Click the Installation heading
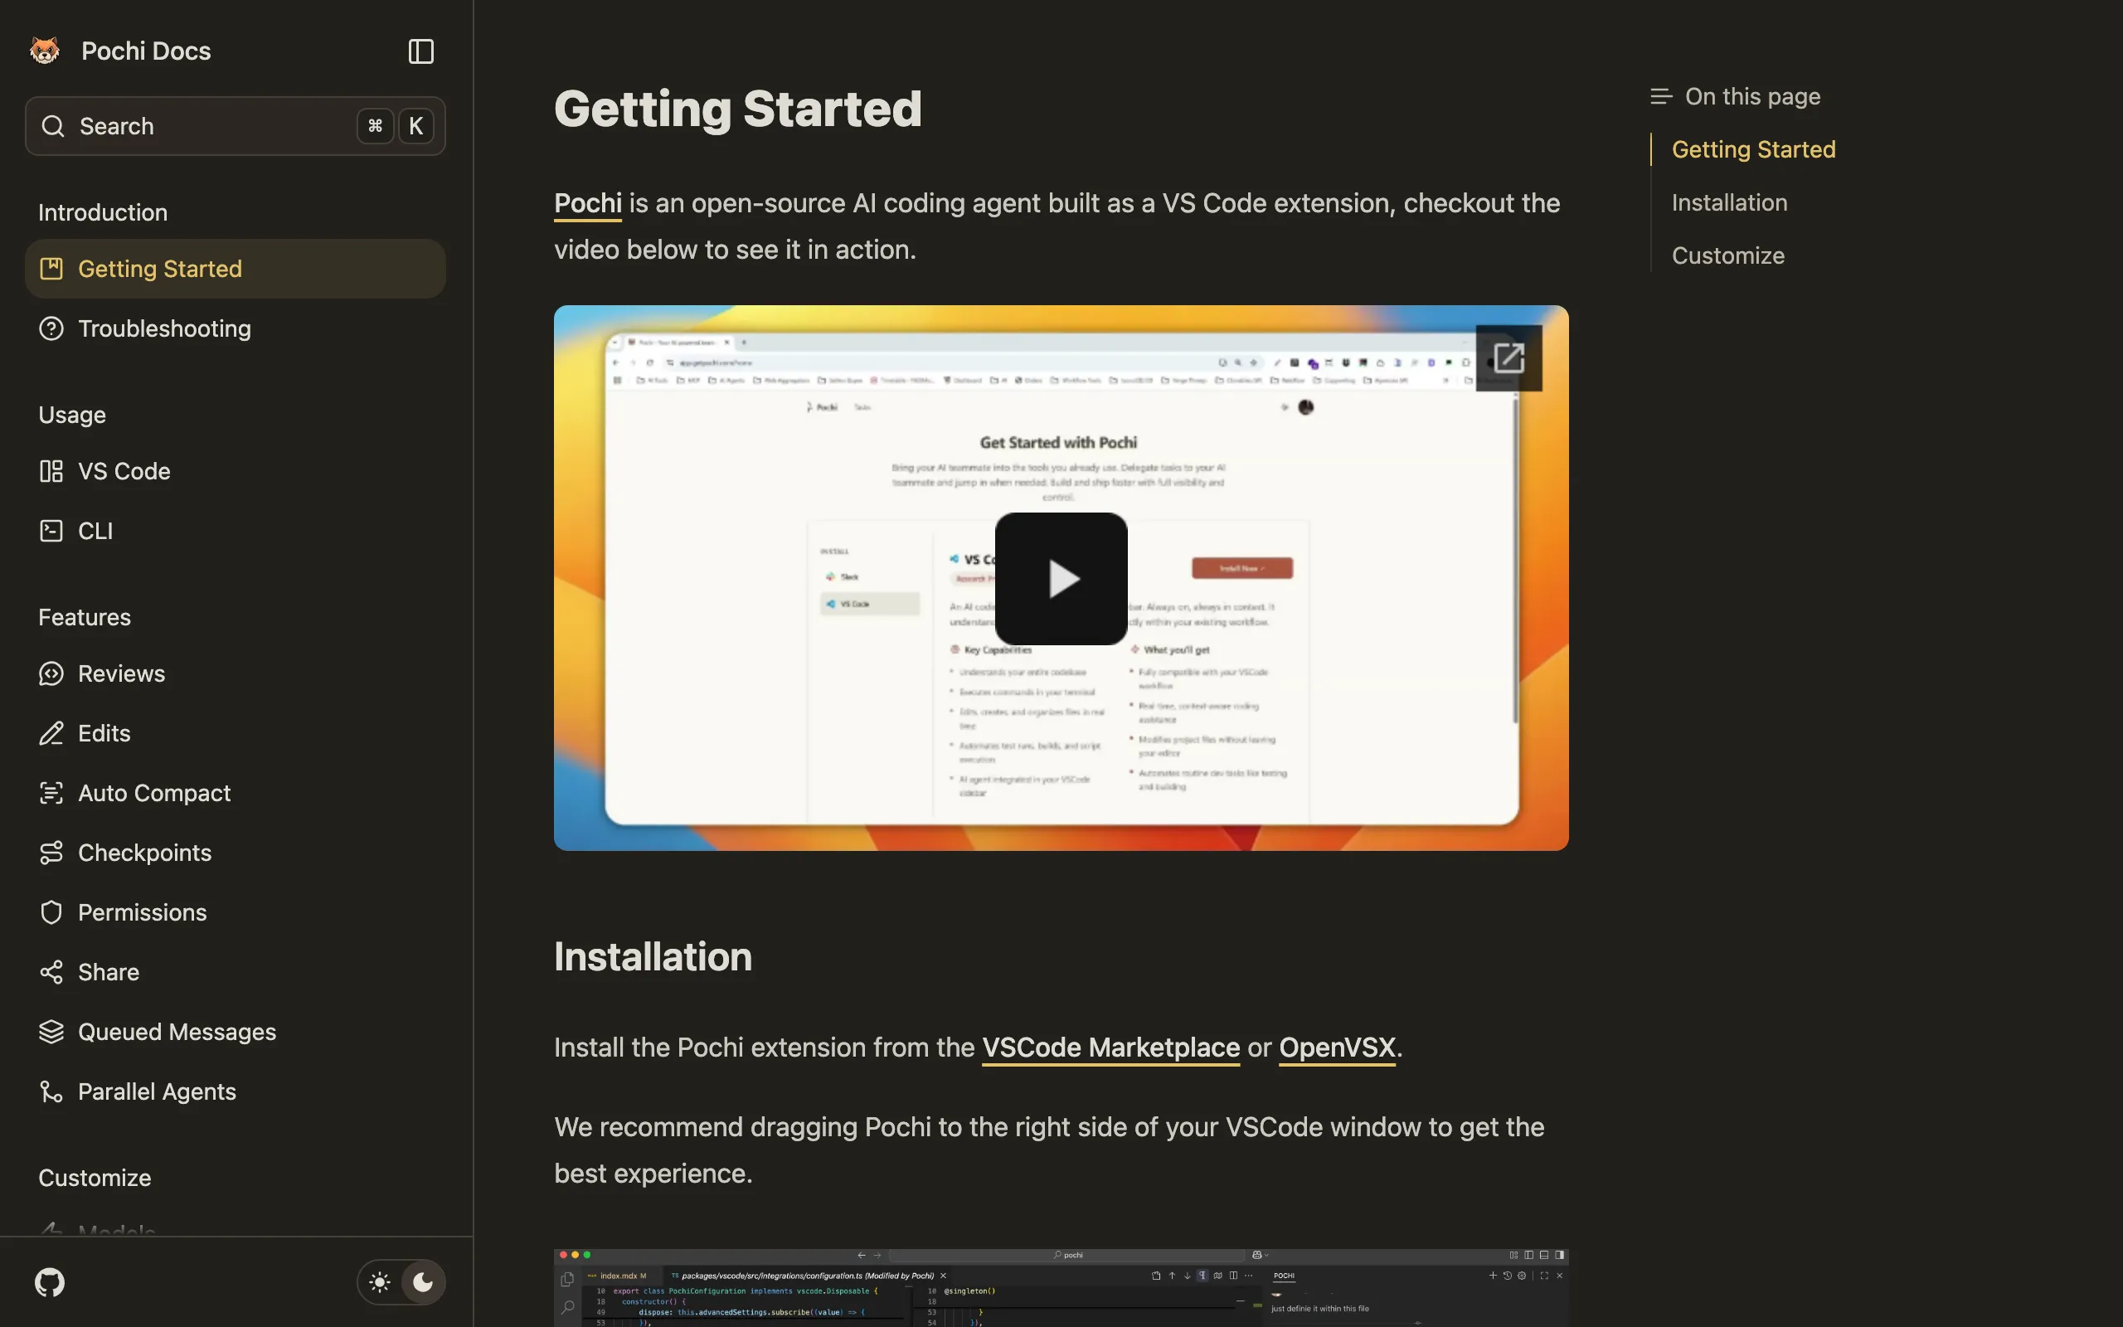The width and height of the screenshot is (2123, 1327). tap(653, 956)
